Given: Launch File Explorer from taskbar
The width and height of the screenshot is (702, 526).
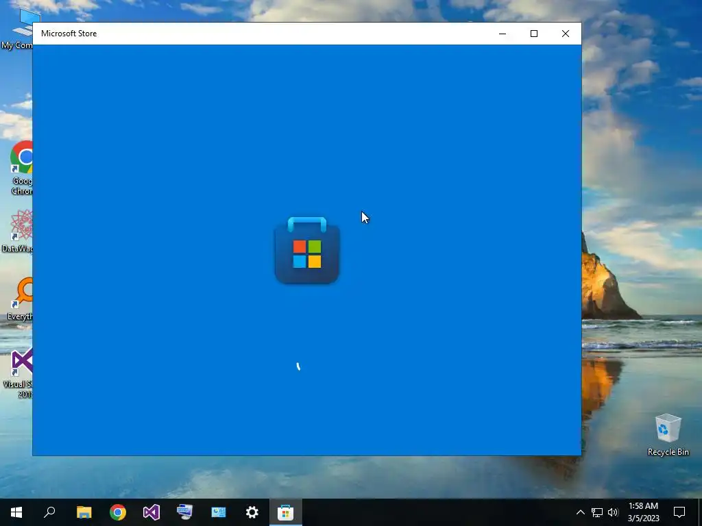Looking at the screenshot, I should 84,512.
